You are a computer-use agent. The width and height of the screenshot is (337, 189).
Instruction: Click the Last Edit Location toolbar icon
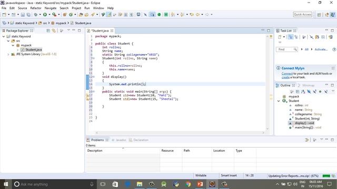click(192, 15)
